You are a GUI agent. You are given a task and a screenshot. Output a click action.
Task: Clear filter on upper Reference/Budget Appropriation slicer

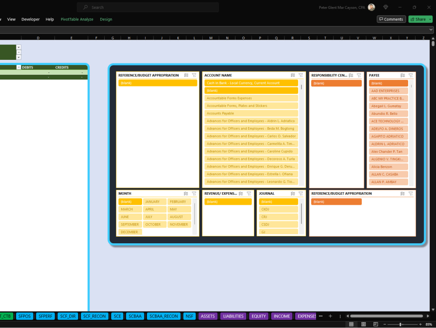click(194, 75)
